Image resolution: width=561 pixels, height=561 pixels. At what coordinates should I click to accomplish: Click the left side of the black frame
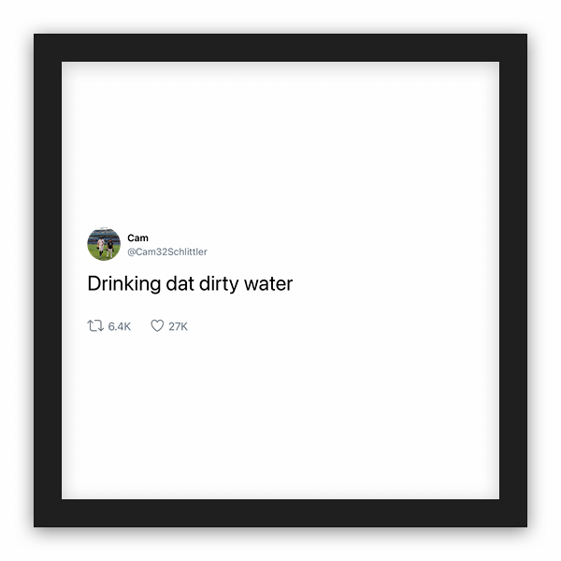coord(48,280)
